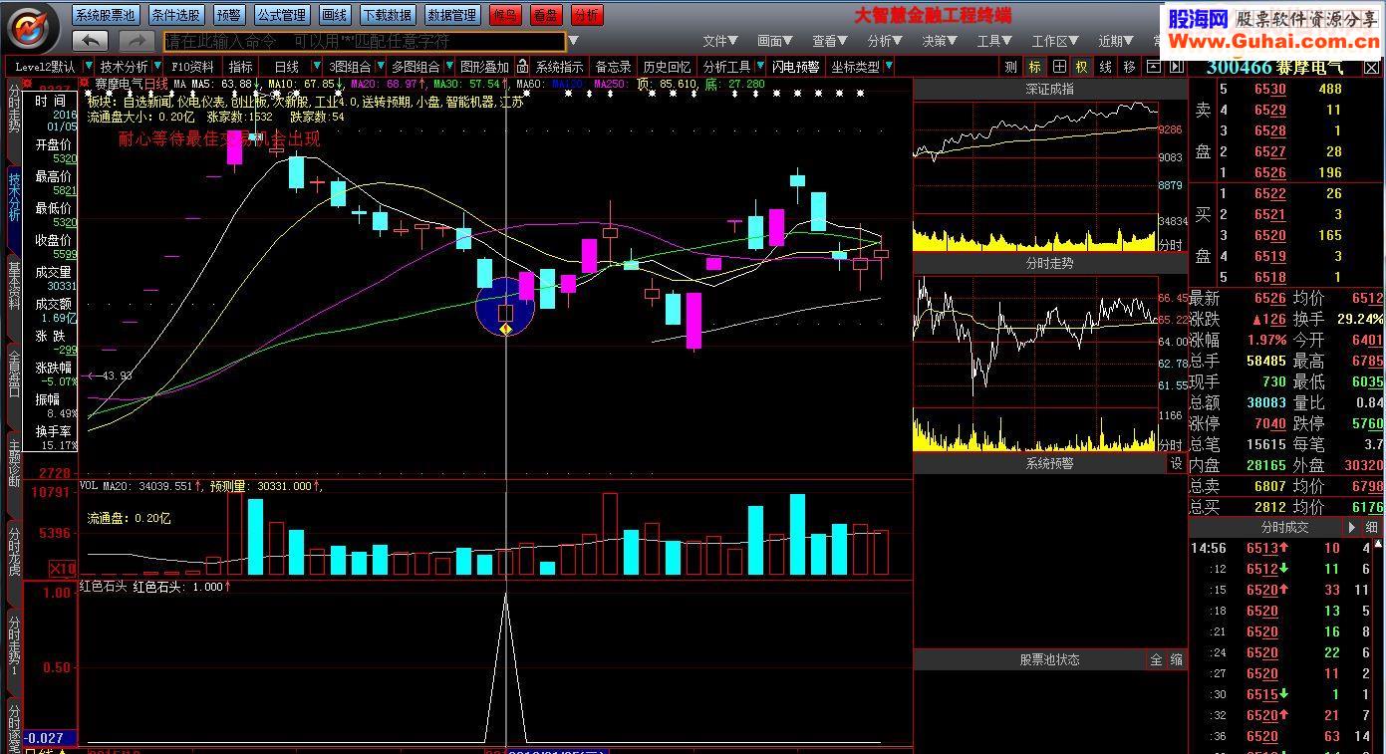Viewport: 1386px width, 754px height.
Task: Select the 基本资料 sidebar tab
Action: click(x=14, y=286)
